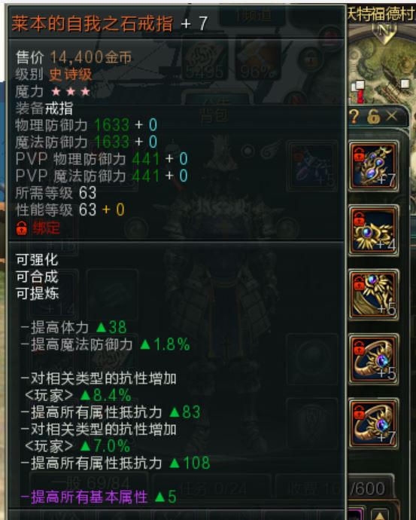Select the +4 golden winged gem item
Image resolution: width=416 pixels, height=520 pixels.
(x=374, y=230)
